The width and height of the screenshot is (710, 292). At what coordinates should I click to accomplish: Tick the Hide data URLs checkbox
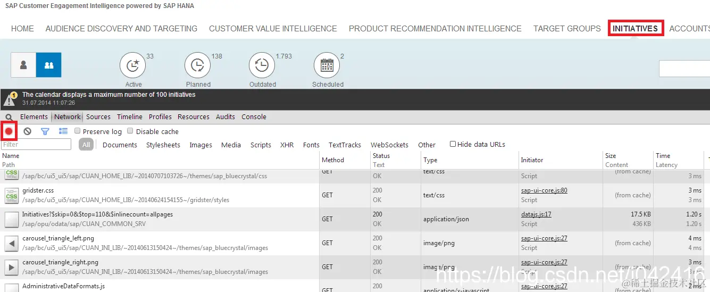pyautogui.click(x=453, y=144)
